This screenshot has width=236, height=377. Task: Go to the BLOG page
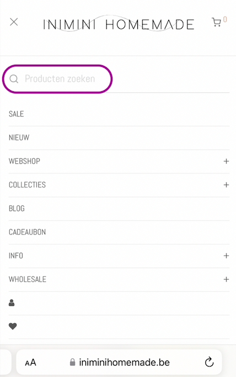17,208
